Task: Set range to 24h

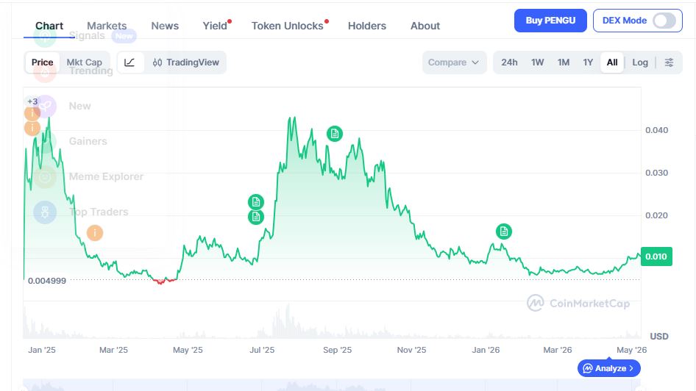Action: [509, 62]
